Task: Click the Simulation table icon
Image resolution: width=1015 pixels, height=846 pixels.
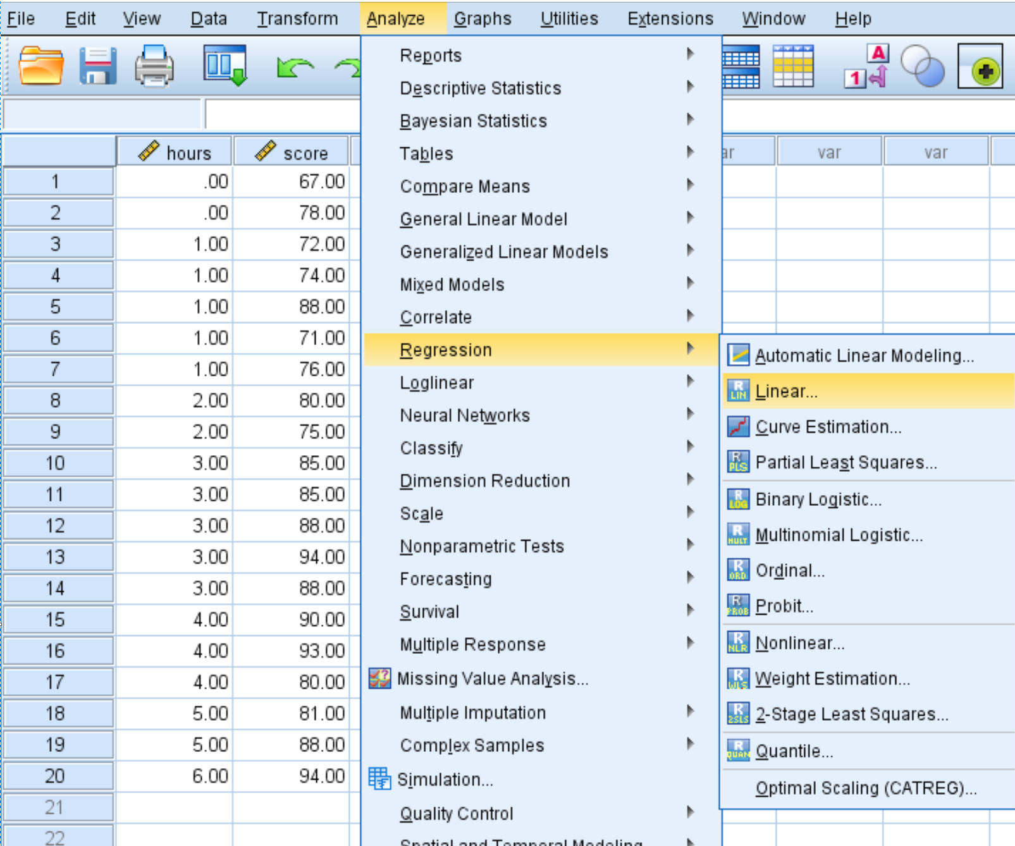Action: click(x=380, y=779)
